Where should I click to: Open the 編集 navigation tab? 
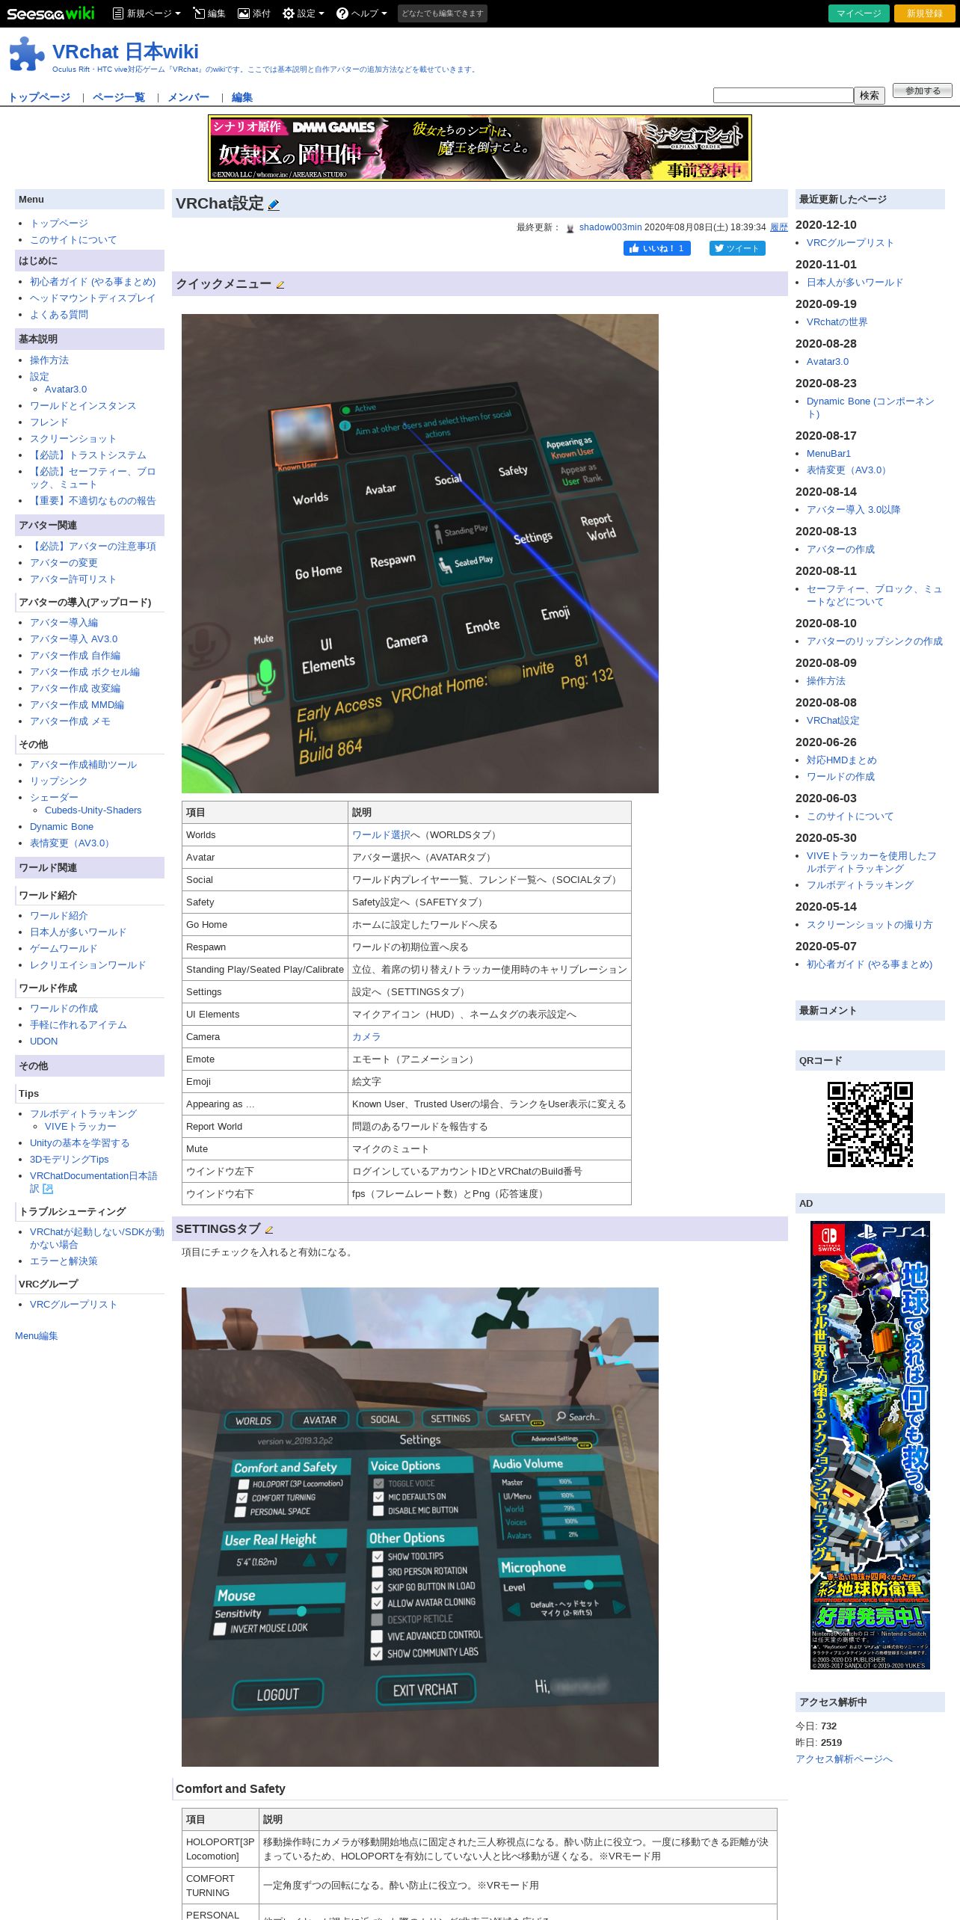pos(242,97)
